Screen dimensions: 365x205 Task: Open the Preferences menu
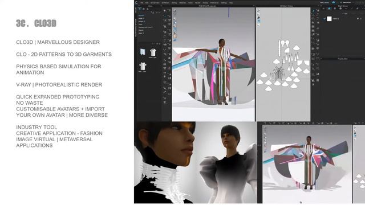[x=214, y=3]
